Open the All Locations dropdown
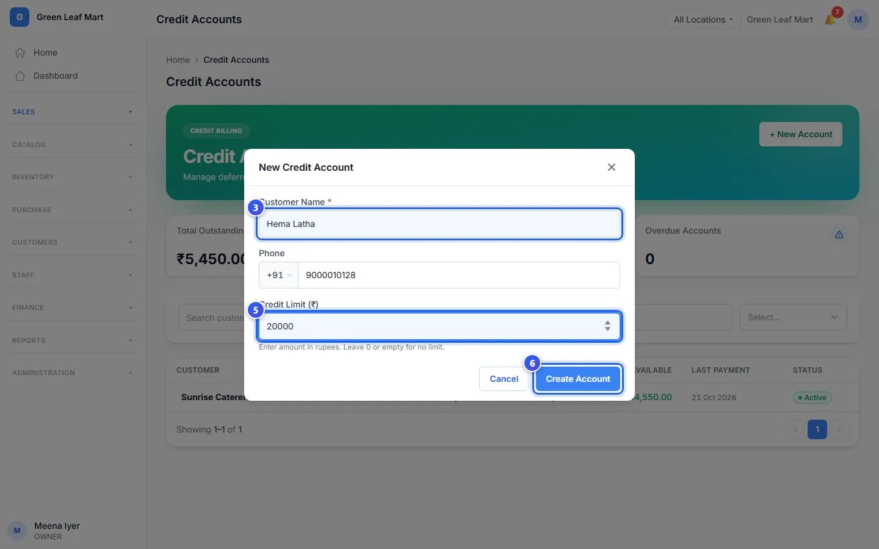879x549 pixels. (703, 20)
